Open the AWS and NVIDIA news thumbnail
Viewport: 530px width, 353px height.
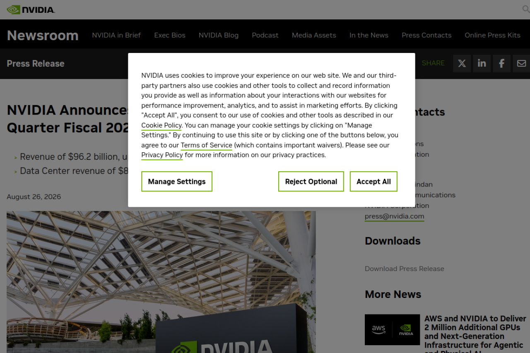[392, 330]
